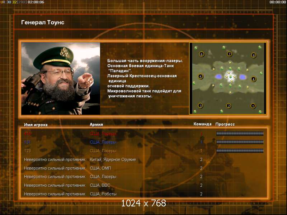This screenshot has width=287, height=215.
Task: Click the 'UR 30 32' counter at top left
Action: (9, 2)
